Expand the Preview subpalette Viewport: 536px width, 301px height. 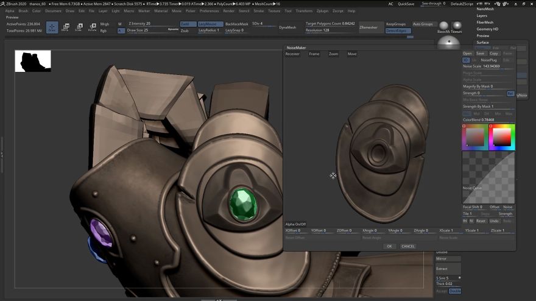click(x=482, y=35)
